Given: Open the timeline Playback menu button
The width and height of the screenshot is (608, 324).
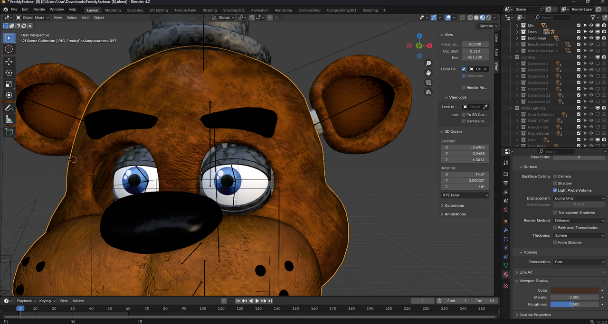Looking at the screenshot, I should click(26, 301).
